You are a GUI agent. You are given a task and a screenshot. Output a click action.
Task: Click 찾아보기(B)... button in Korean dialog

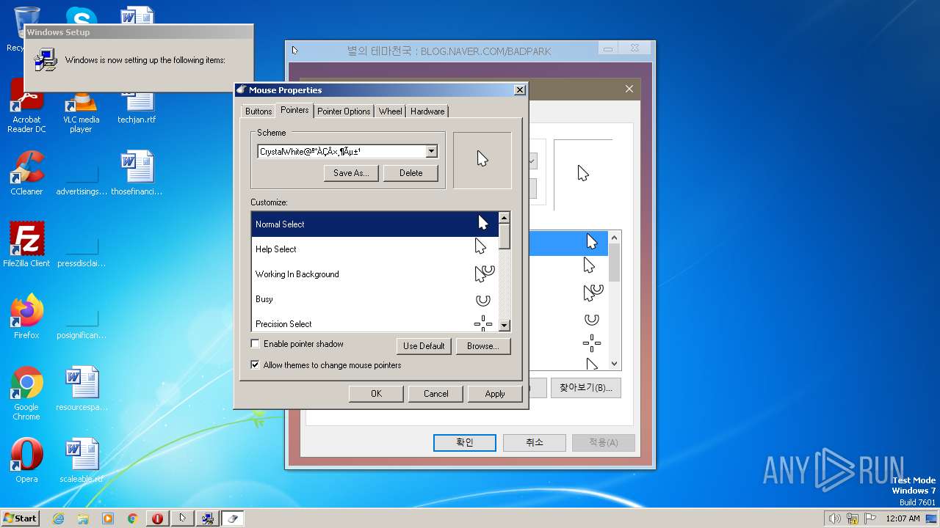(586, 387)
